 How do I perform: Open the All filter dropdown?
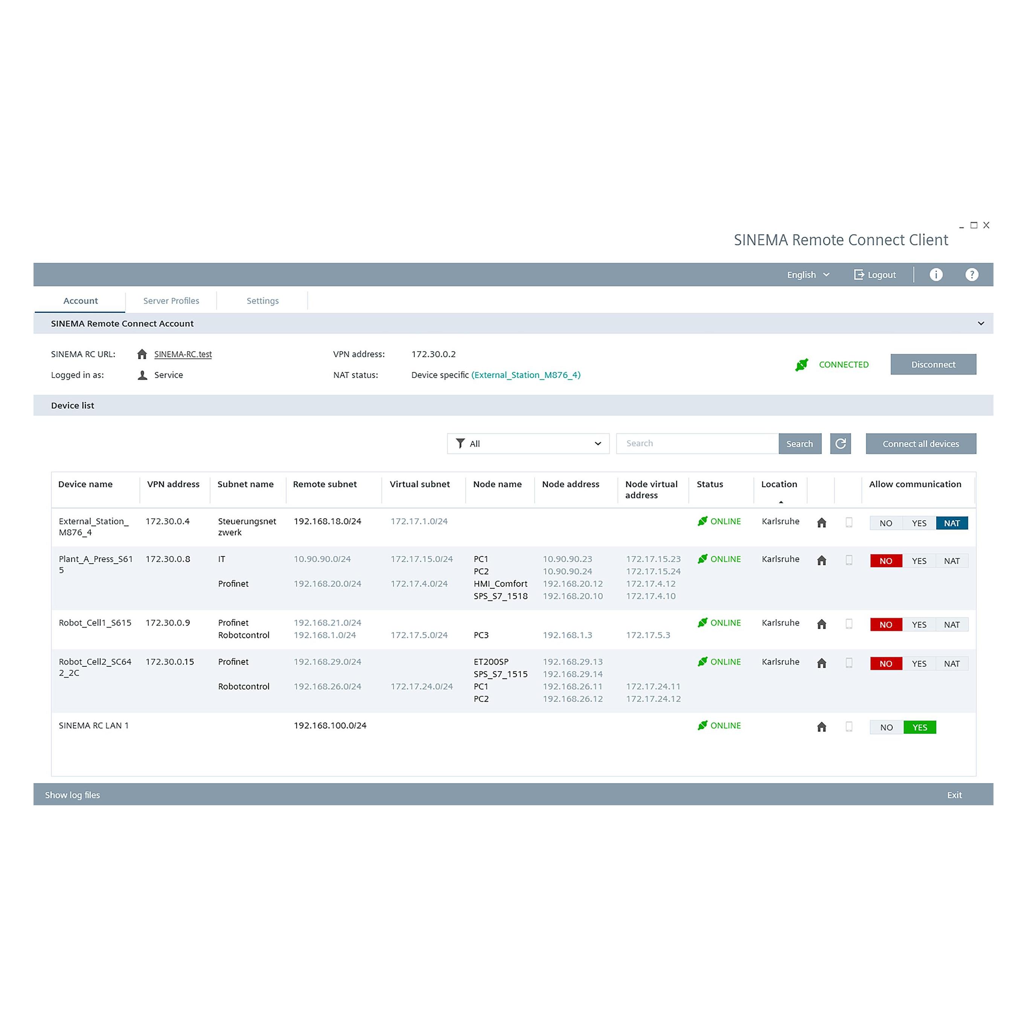click(528, 443)
